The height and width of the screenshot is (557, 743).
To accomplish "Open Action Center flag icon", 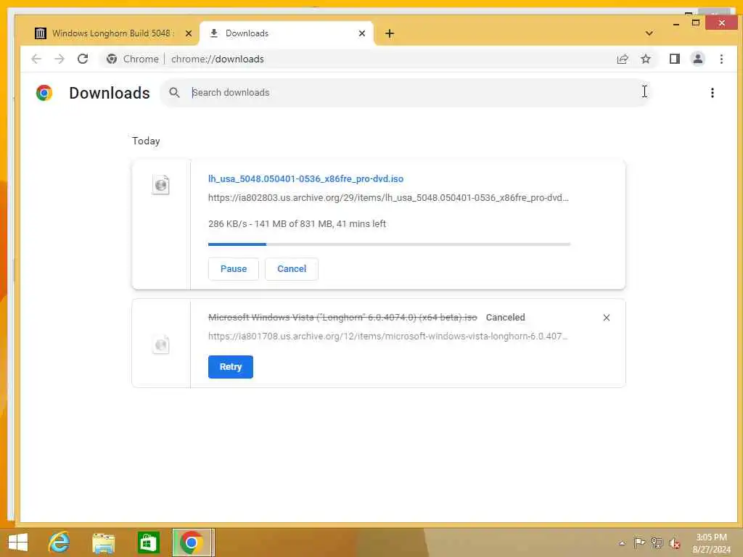I will (x=639, y=542).
